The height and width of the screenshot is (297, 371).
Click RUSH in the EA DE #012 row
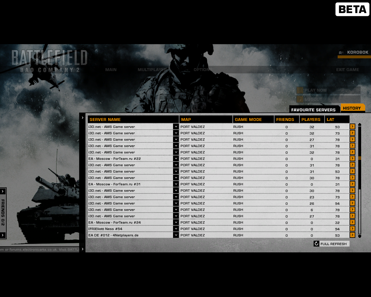(238, 235)
